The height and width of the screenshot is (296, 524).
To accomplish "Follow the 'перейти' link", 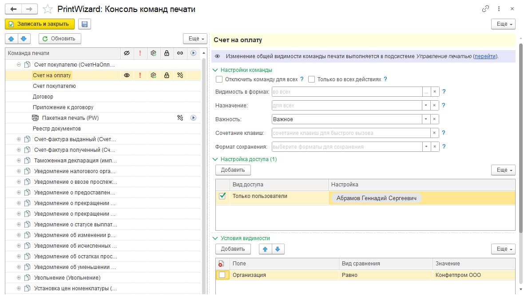I will [x=485, y=56].
